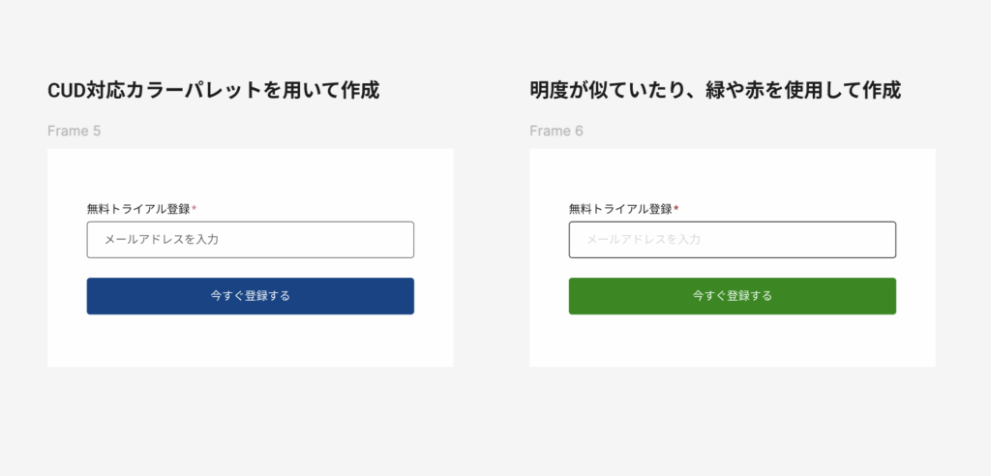Screen dimensions: 991x476
Task: Click the faint メールアドレスを入力 placeholder in Frame 6
Action: tap(644, 240)
